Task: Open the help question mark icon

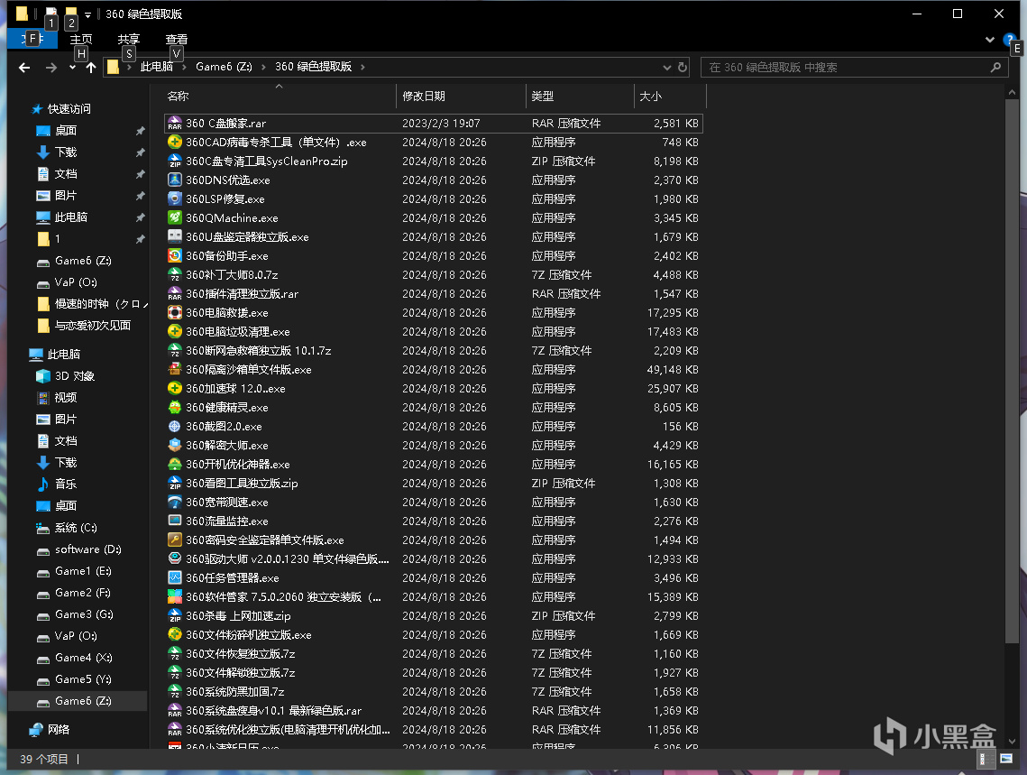Action: point(1009,40)
